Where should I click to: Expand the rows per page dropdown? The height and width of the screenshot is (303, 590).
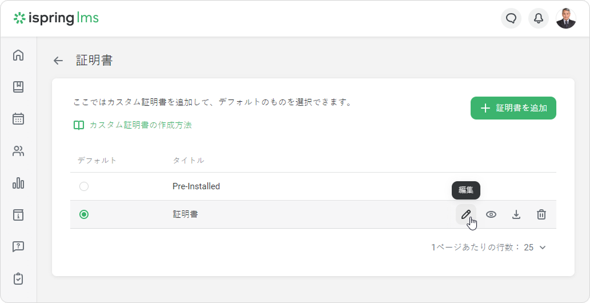[536, 248]
